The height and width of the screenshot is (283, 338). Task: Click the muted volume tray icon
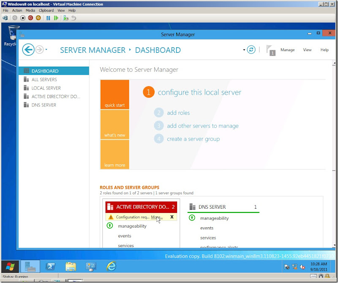tap(303, 267)
